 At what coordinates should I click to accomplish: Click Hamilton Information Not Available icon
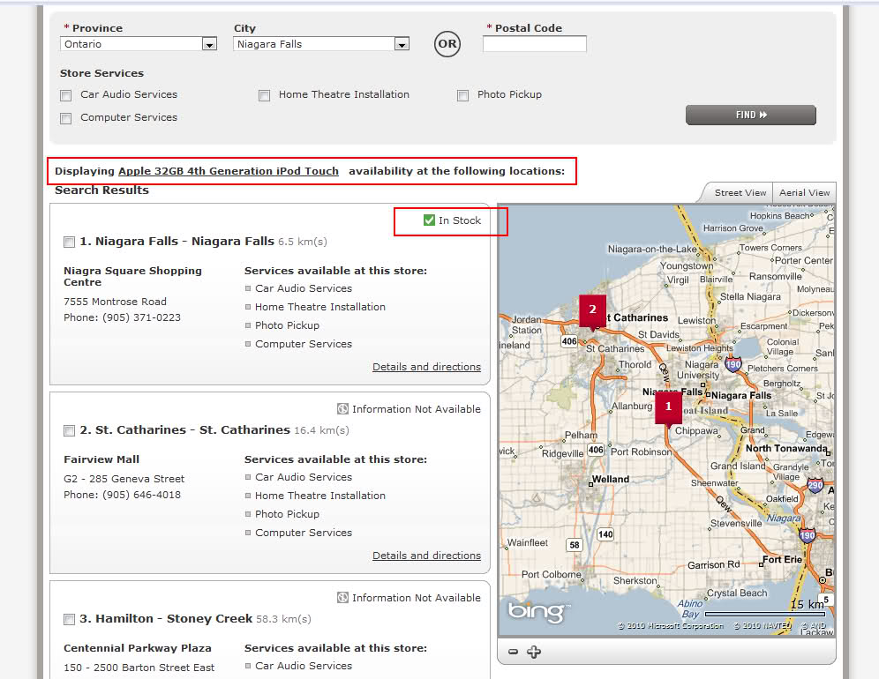pyautogui.click(x=342, y=598)
